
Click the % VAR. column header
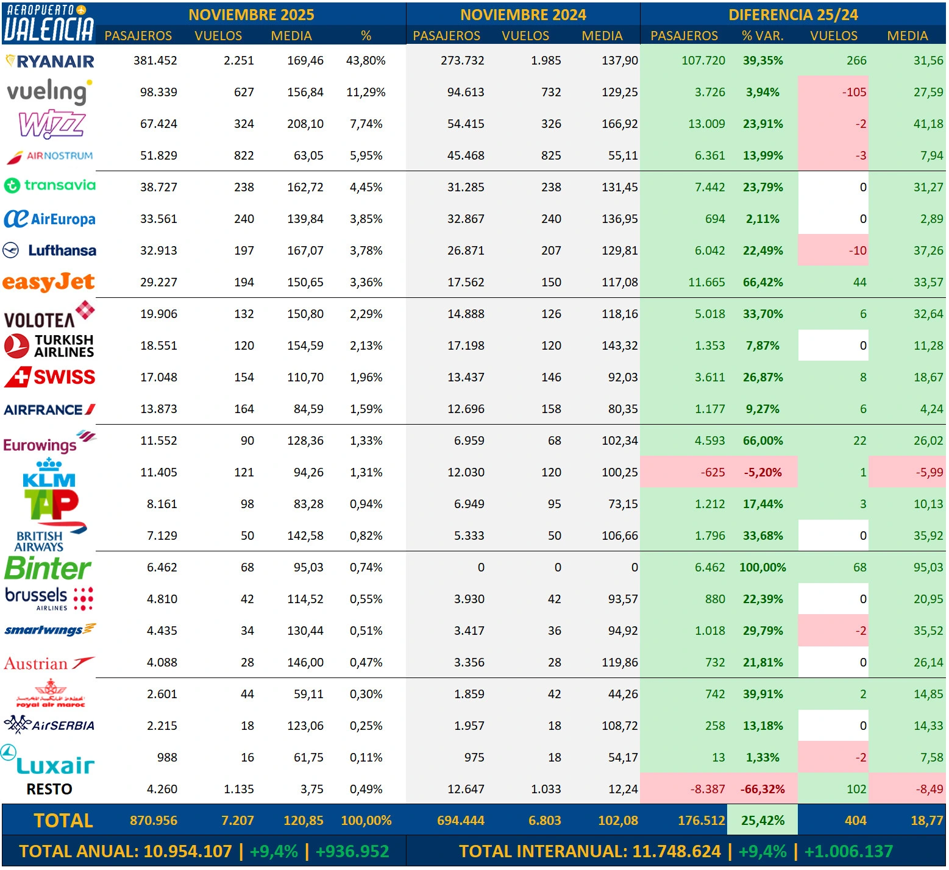pos(762,36)
